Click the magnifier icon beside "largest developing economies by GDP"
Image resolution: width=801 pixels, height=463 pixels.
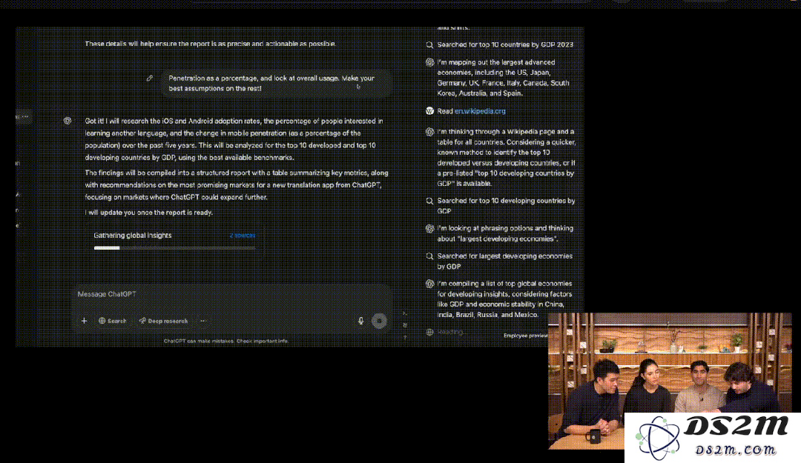429,256
